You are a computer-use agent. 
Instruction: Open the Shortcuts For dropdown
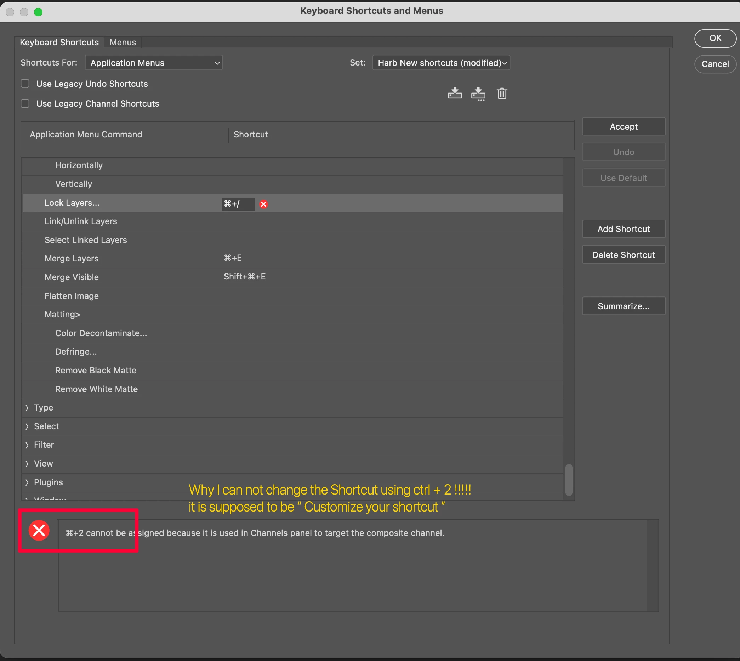(154, 63)
